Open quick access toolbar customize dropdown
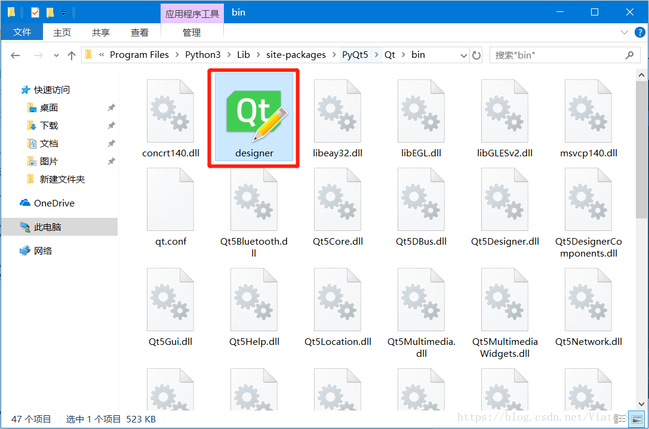 64,13
